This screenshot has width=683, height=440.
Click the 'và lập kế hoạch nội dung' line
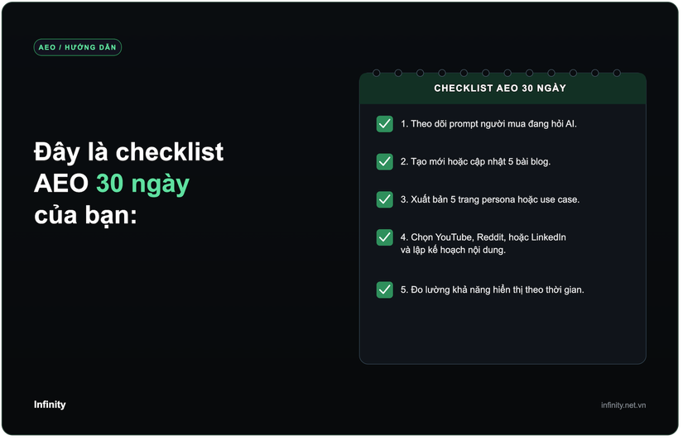453,251
